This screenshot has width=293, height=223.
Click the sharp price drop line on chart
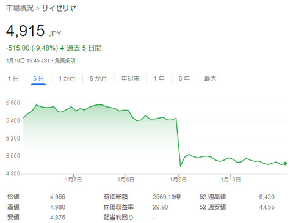(178, 142)
